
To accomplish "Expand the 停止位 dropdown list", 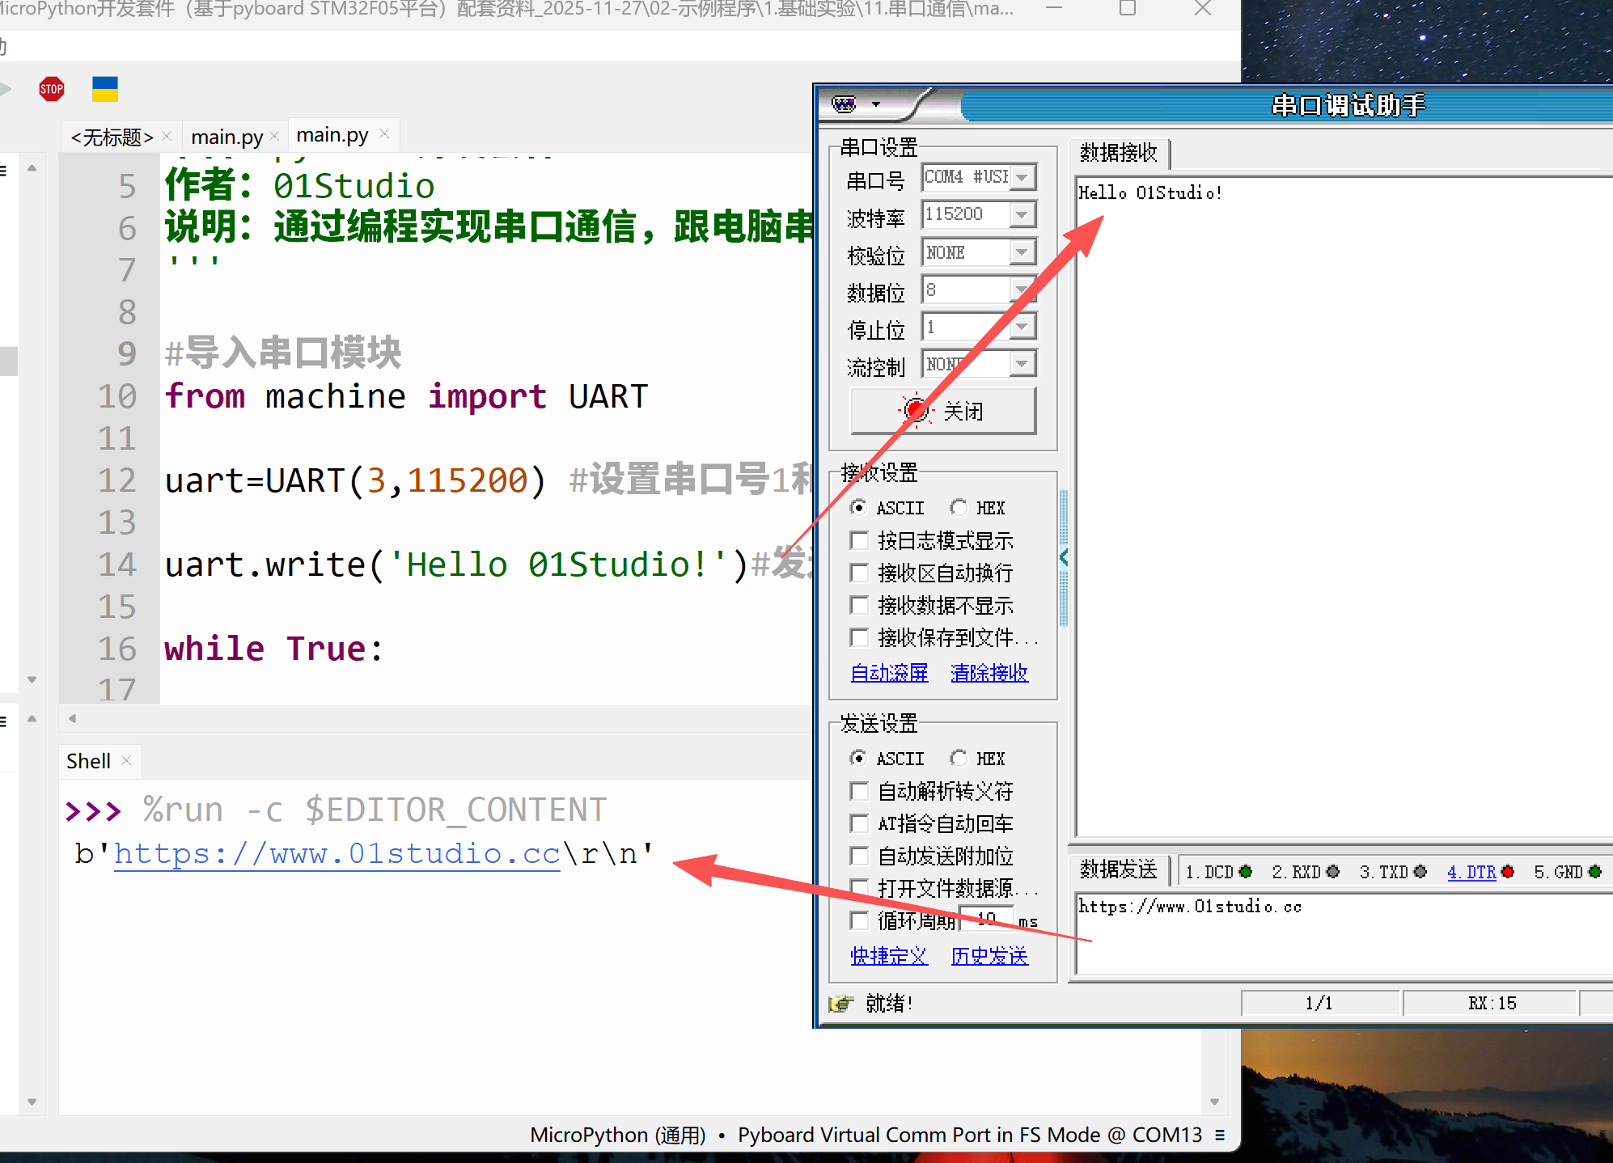I will click(1022, 327).
